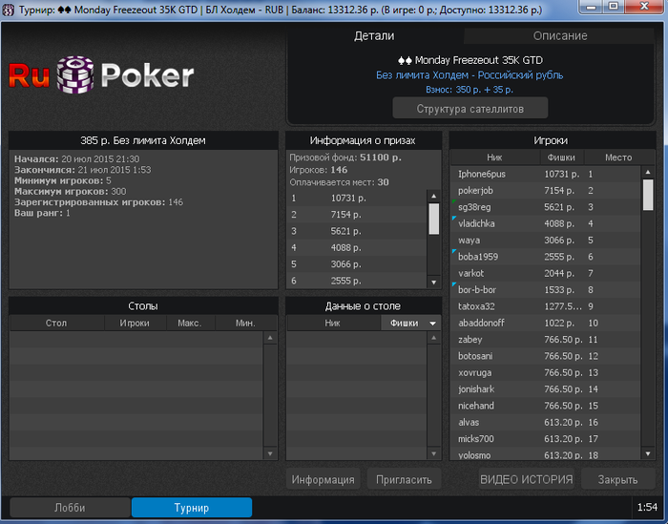
Task: Click Данные о столе scroll up arrow
Action: (433, 338)
